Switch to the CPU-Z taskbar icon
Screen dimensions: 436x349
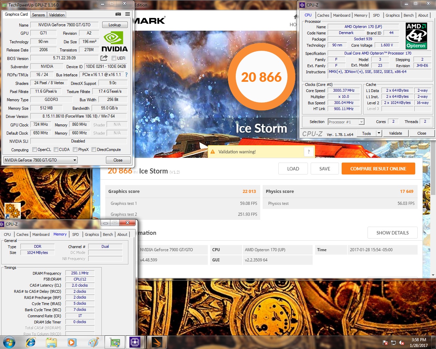(135, 342)
